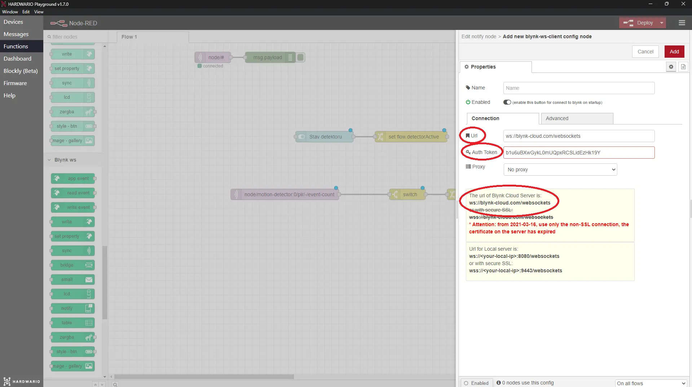Pick the bridge node from Blynk ws
The width and height of the screenshot is (692, 387).
click(73, 265)
